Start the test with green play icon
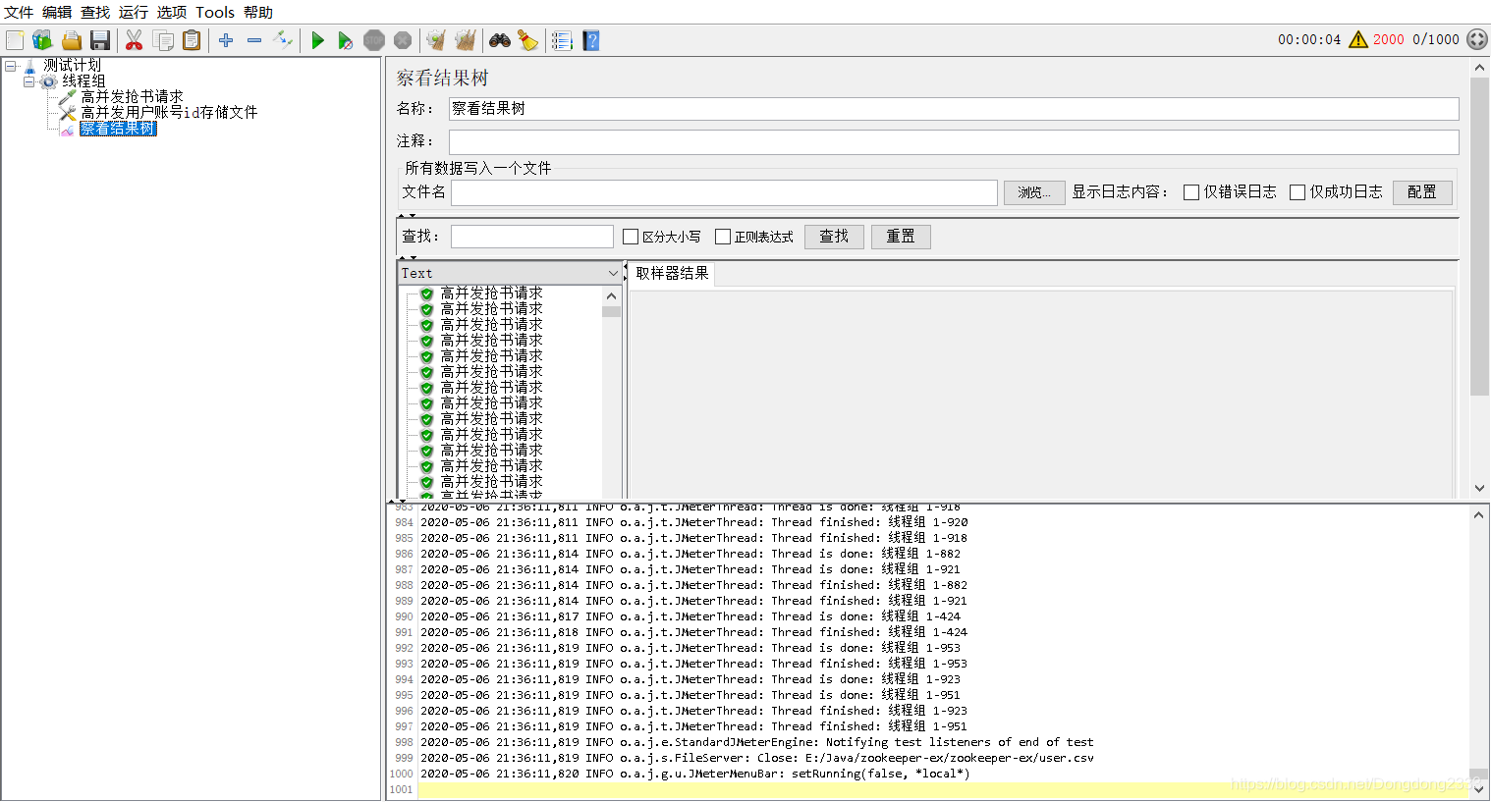1491x802 pixels. [x=317, y=40]
